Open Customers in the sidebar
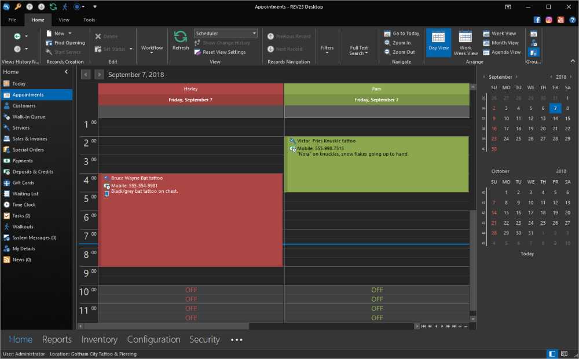The width and height of the screenshot is (579, 359). [x=36, y=105]
